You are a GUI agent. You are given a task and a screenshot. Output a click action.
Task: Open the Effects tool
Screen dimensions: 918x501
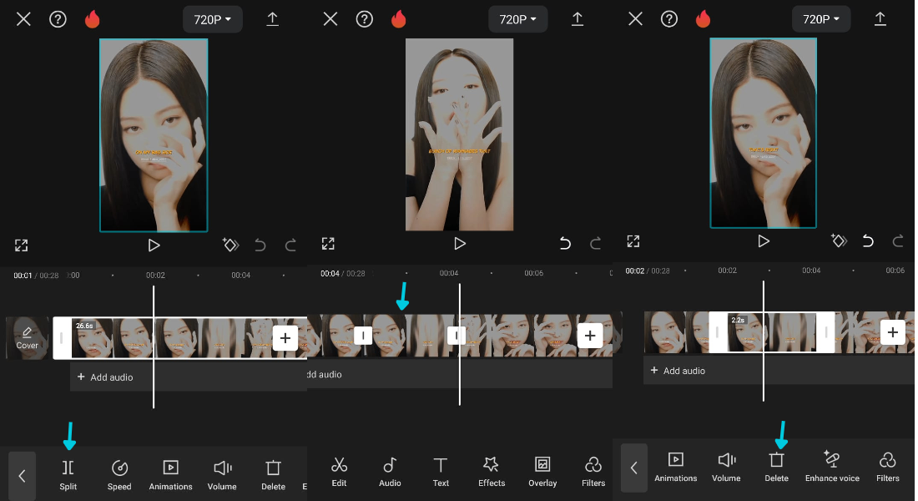(x=492, y=472)
